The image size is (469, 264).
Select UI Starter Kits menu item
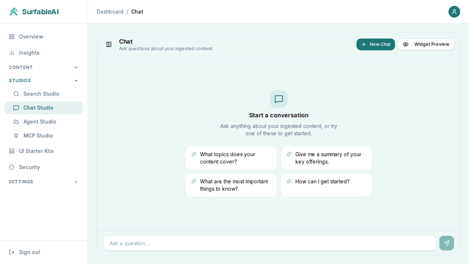[36, 151]
